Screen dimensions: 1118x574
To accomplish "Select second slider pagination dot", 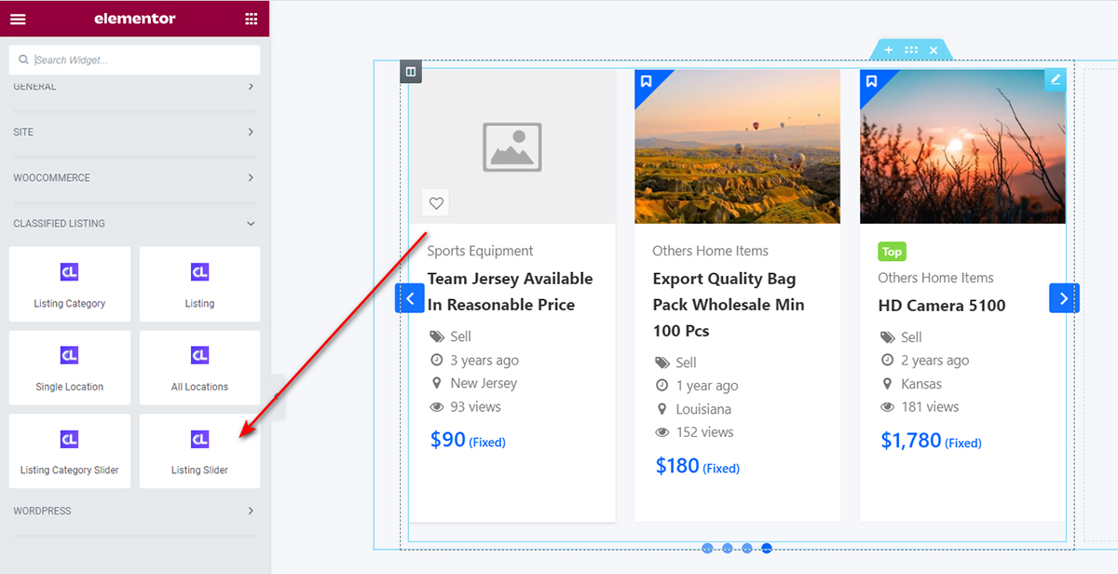I will [727, 549].
